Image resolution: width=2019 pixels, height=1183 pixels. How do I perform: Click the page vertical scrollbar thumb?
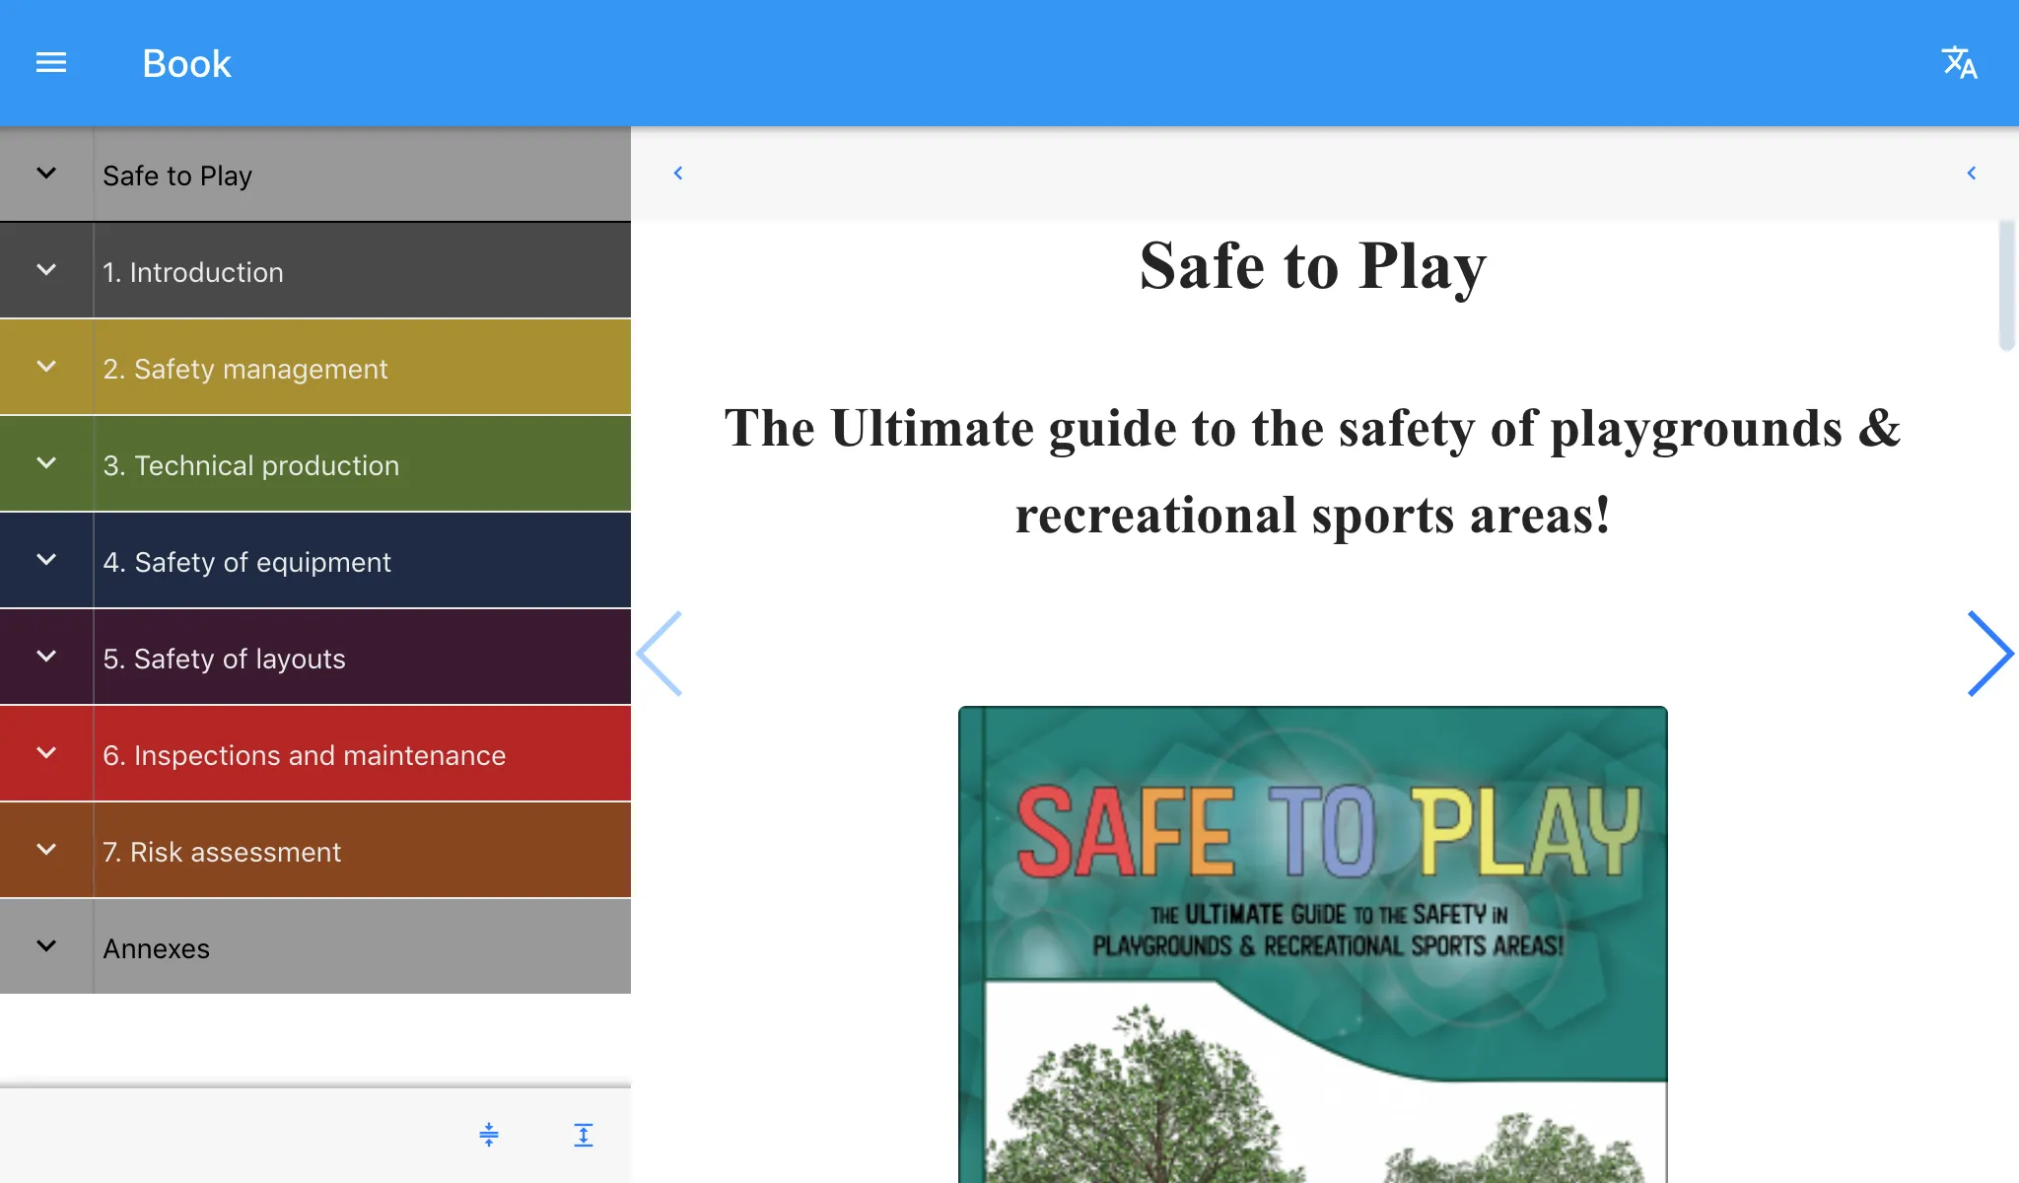2006,286
